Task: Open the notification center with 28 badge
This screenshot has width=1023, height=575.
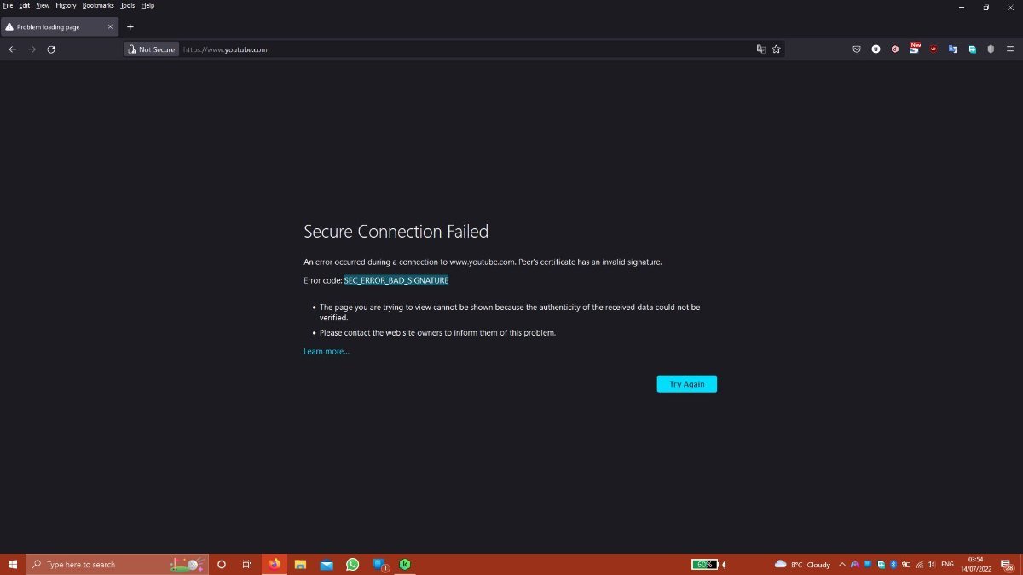Action: click(x=1007, y=565)
